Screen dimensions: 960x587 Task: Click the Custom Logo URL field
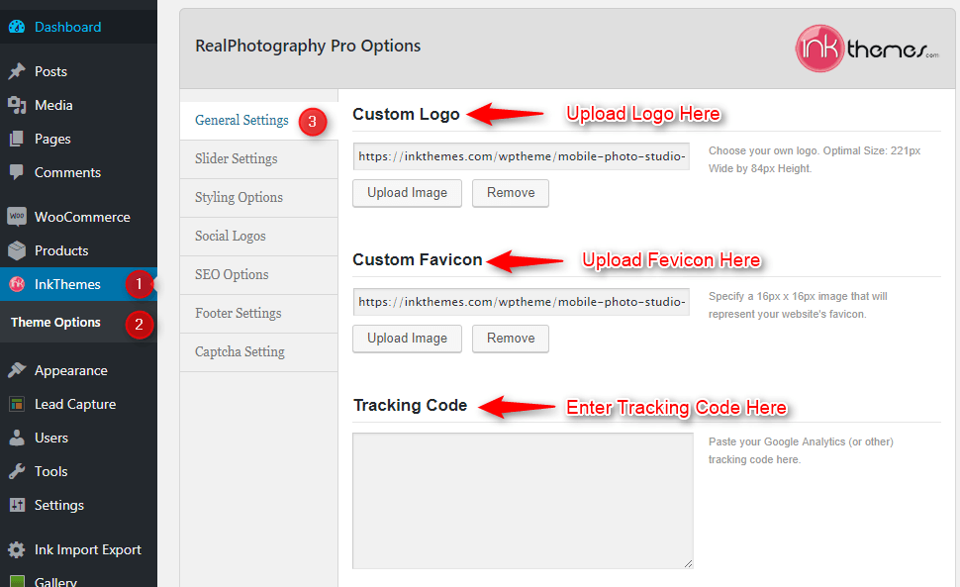(x=521, y=156)
